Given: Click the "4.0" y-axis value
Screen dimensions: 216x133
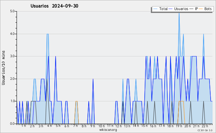Looking at the screenshot, I should [x=12, y=34].
